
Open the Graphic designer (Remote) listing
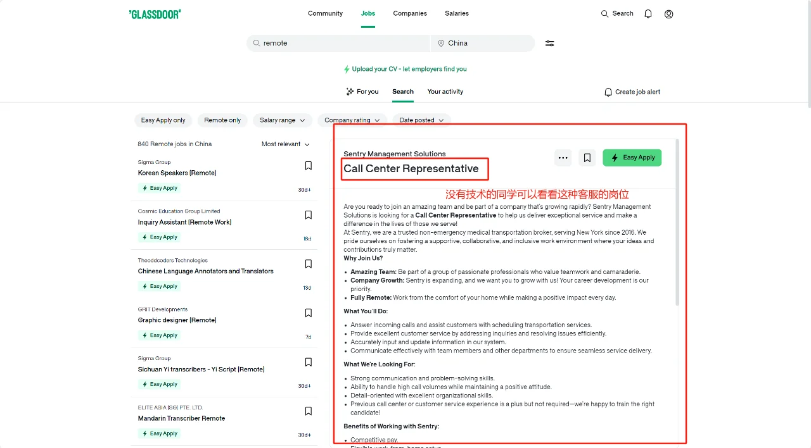(x=177, y=320)
